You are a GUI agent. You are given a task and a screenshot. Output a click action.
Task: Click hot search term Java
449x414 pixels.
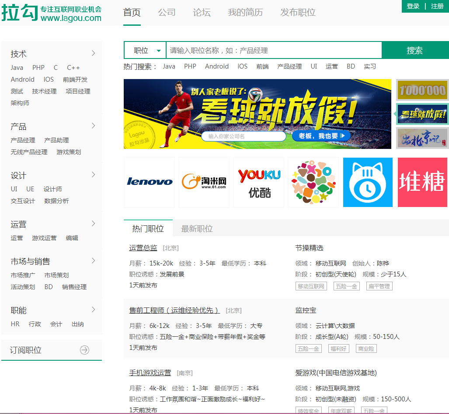coord(169,66)
